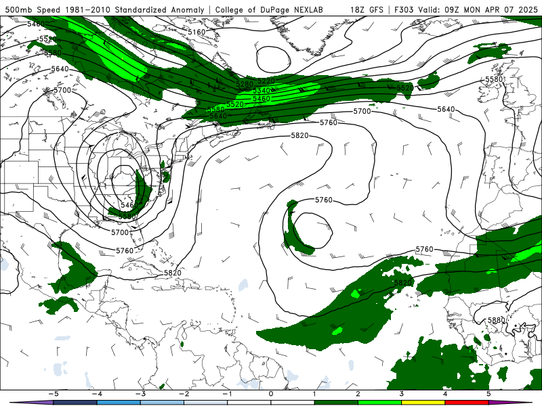Click the '500mb Speed 1981-2010 Standardized Anomaly' title
Image resolution: width=542 pixels, height=406 pixels.
click(104, 9)
